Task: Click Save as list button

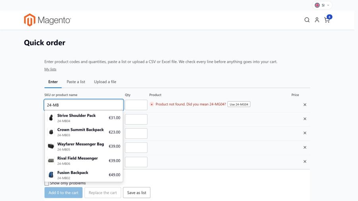Action: [136, 193]
